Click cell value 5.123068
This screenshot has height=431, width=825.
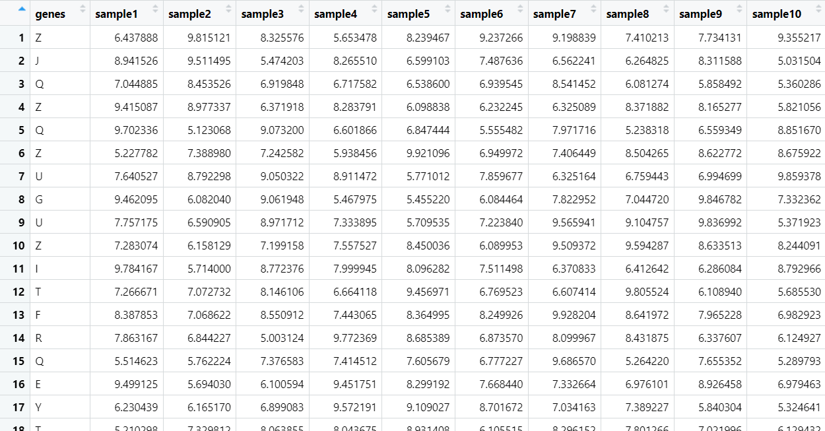coord(209,130)
